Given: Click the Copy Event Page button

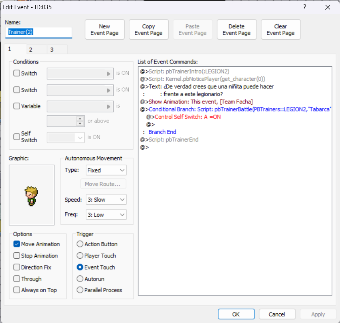Looking at the screenshot, I should [149, 30].
